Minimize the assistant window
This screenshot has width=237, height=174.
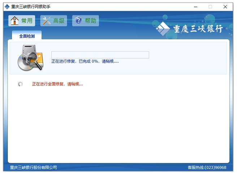[x=195, y=7]
